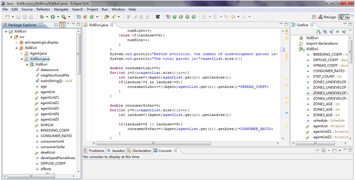
Task: Click the Open Perspective icon
Action: point(314,17)
